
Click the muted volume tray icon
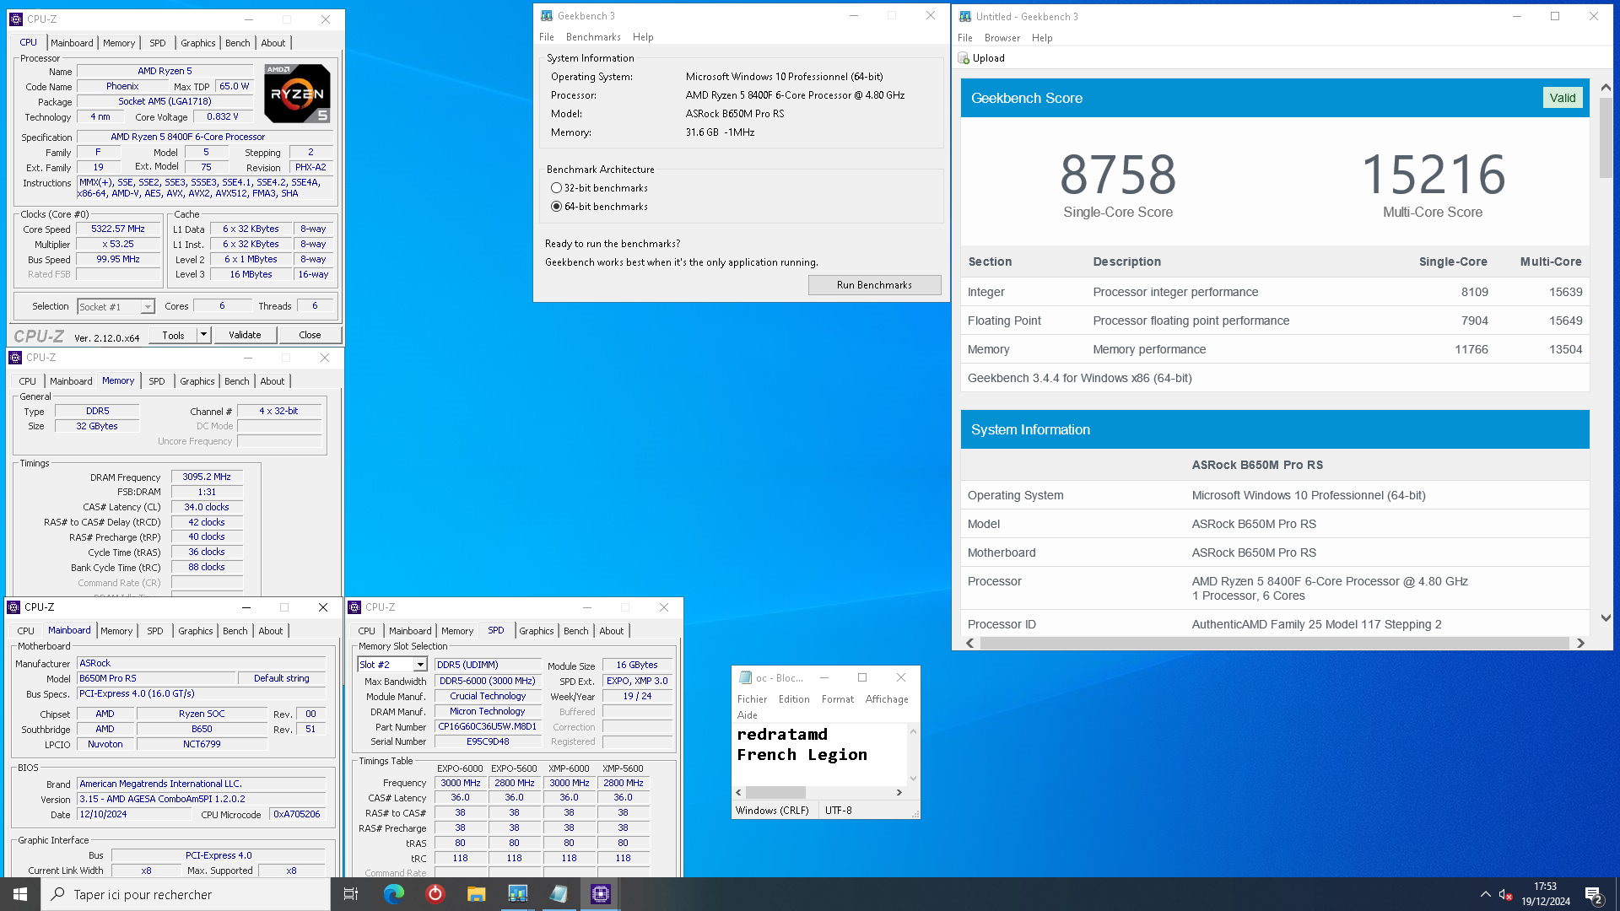pos(1504,894)
